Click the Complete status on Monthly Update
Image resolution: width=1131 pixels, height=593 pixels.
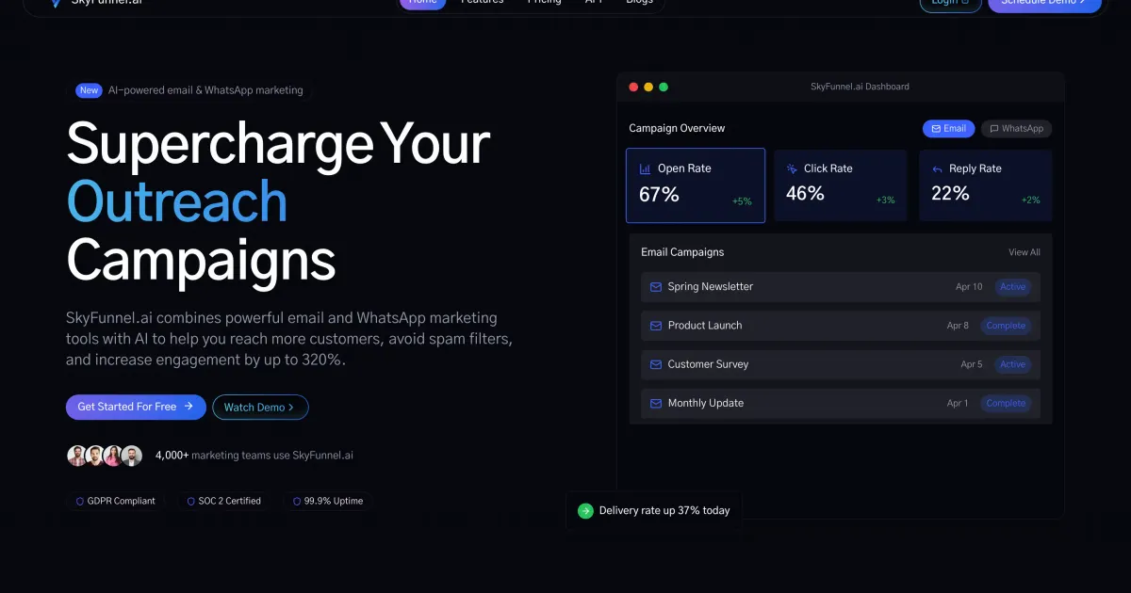pyautogui.click(x=1006, y=403)
